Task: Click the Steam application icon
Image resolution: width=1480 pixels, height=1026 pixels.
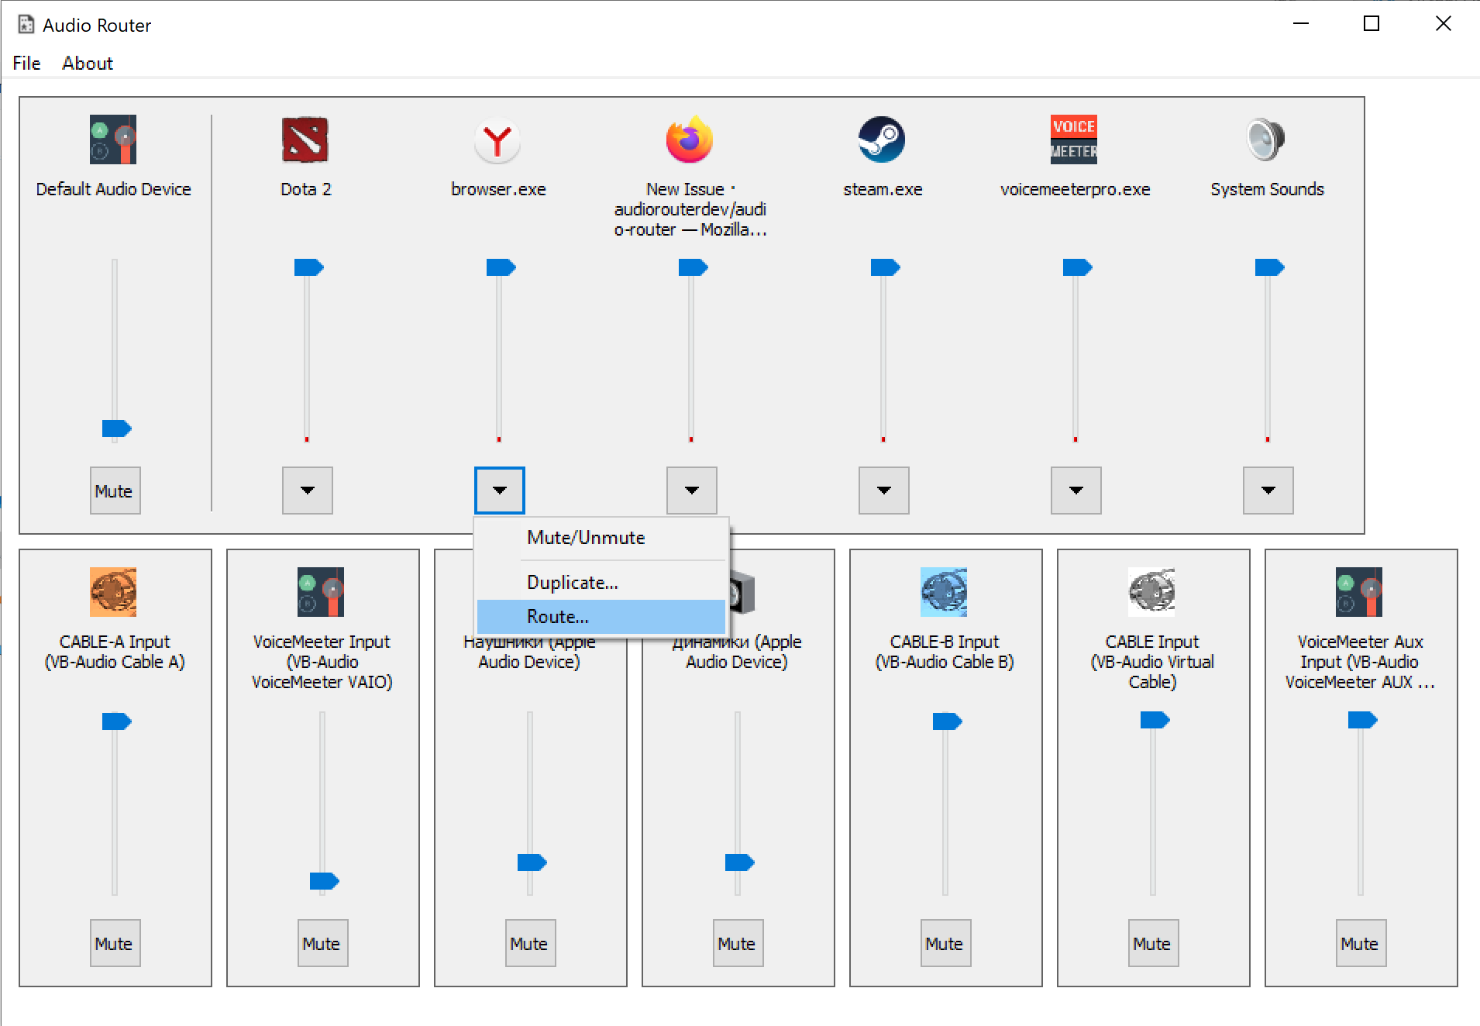Action: click(882, 140)
